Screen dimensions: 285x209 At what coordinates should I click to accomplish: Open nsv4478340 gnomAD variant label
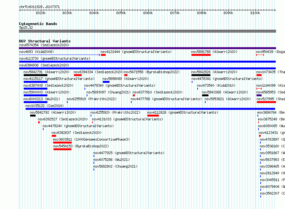[120, 85]
